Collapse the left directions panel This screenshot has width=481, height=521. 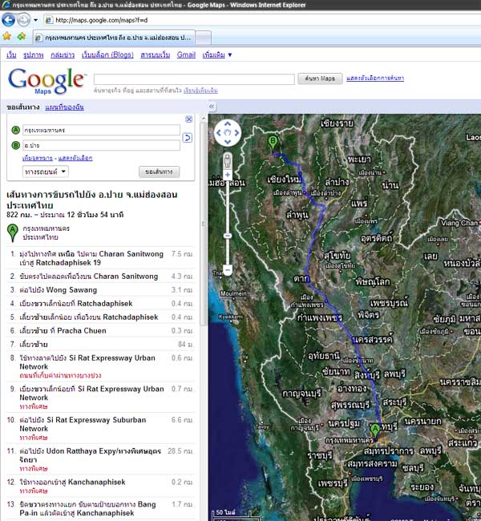click(212, 106)
